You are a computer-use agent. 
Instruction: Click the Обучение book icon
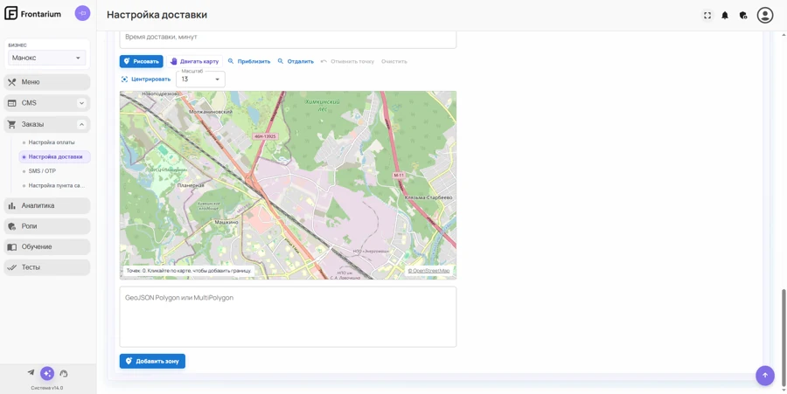[x=12, y=246]
